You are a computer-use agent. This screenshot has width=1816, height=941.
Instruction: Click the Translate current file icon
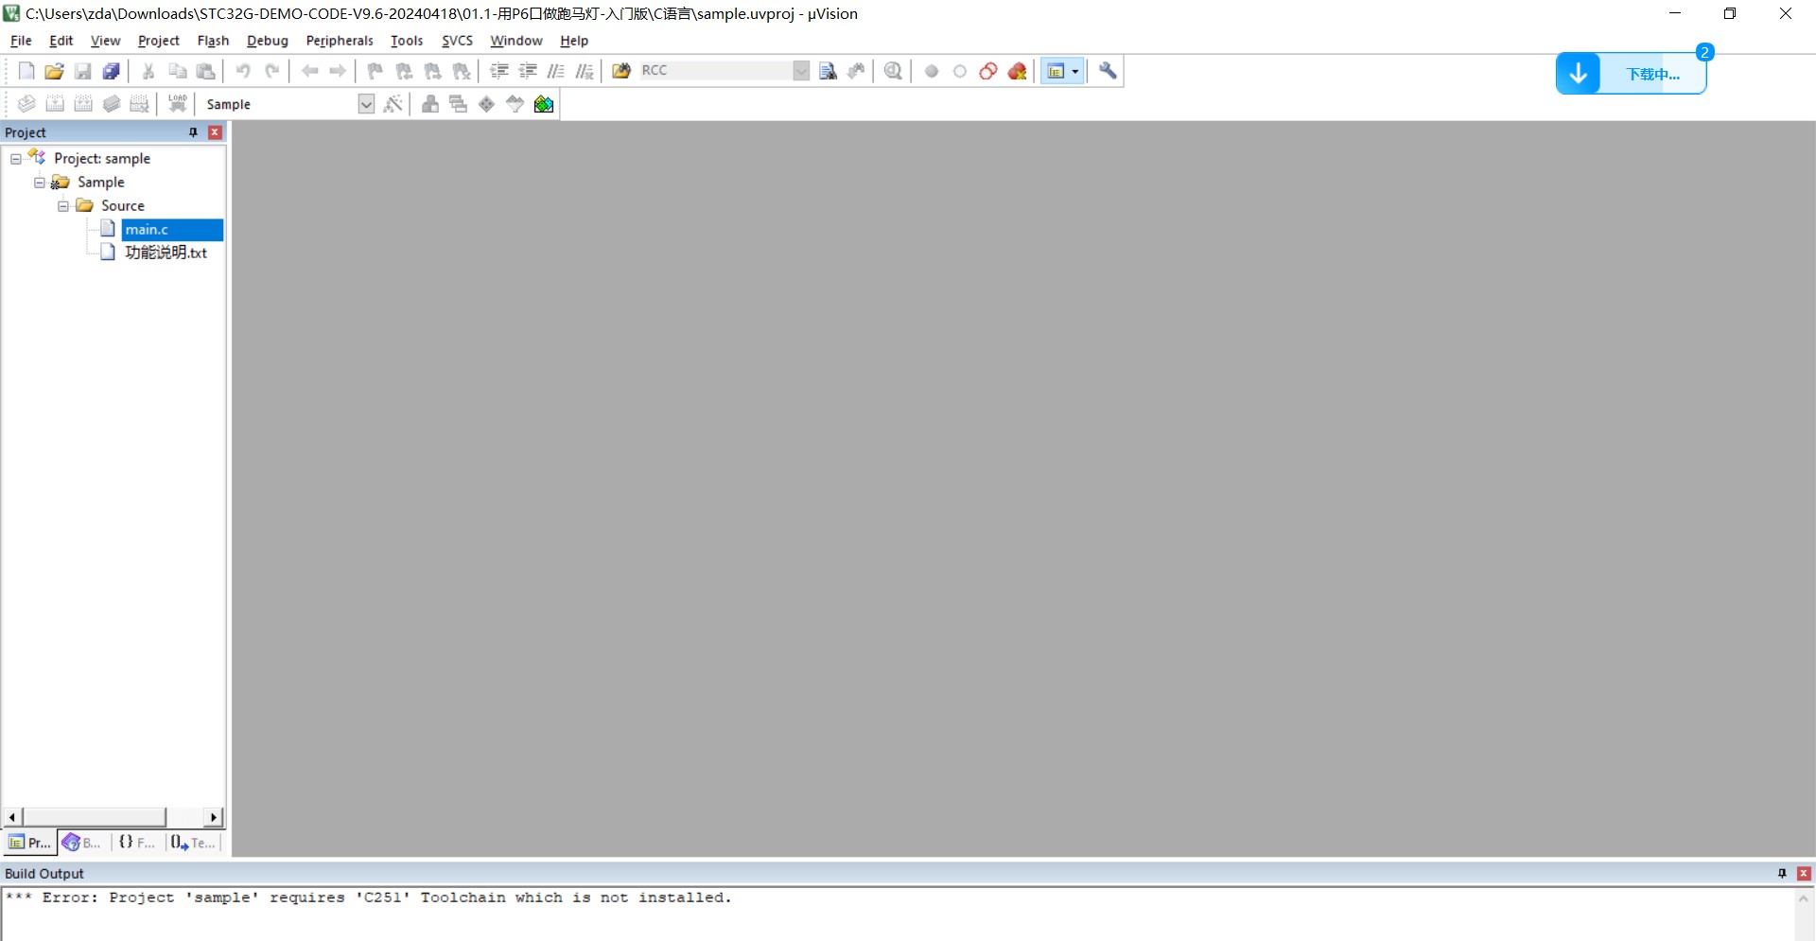point(26,104)
